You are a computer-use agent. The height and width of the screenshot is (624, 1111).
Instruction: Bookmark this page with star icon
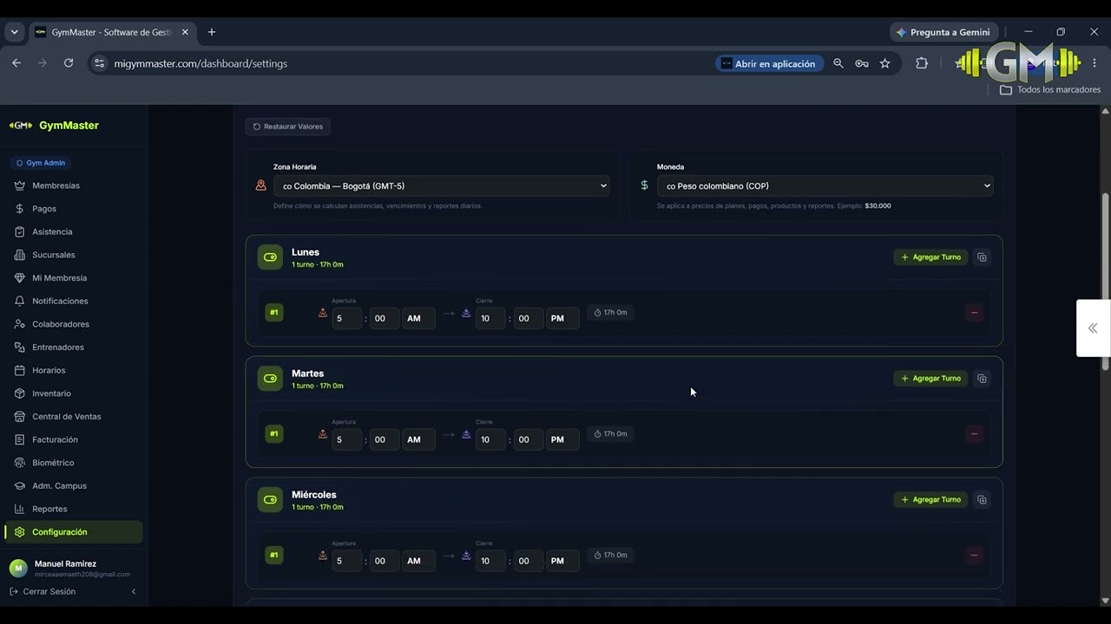pyautogui.click(x=884, y=63)
